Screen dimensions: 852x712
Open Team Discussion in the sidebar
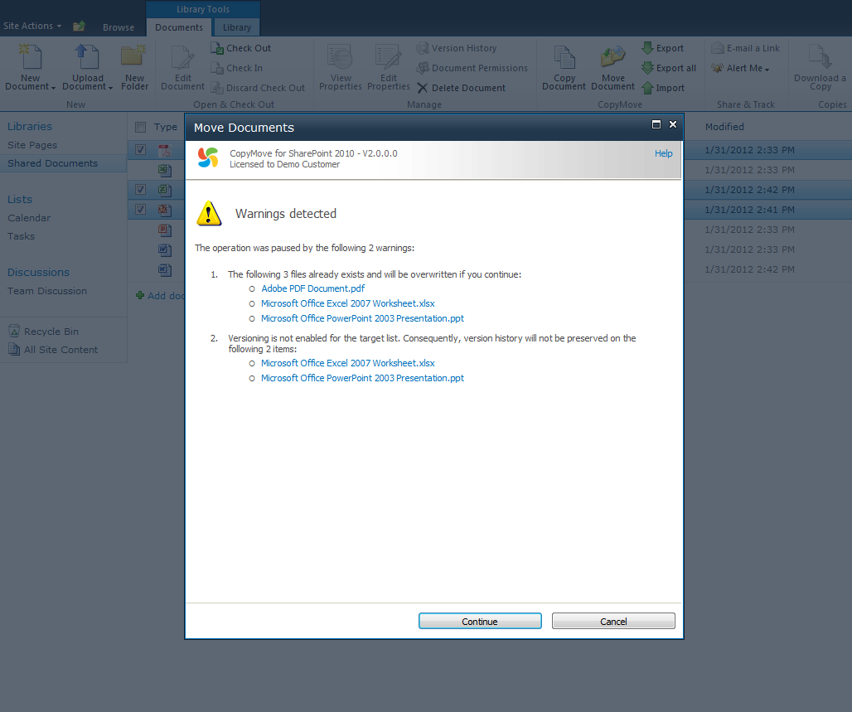(47, 291)
